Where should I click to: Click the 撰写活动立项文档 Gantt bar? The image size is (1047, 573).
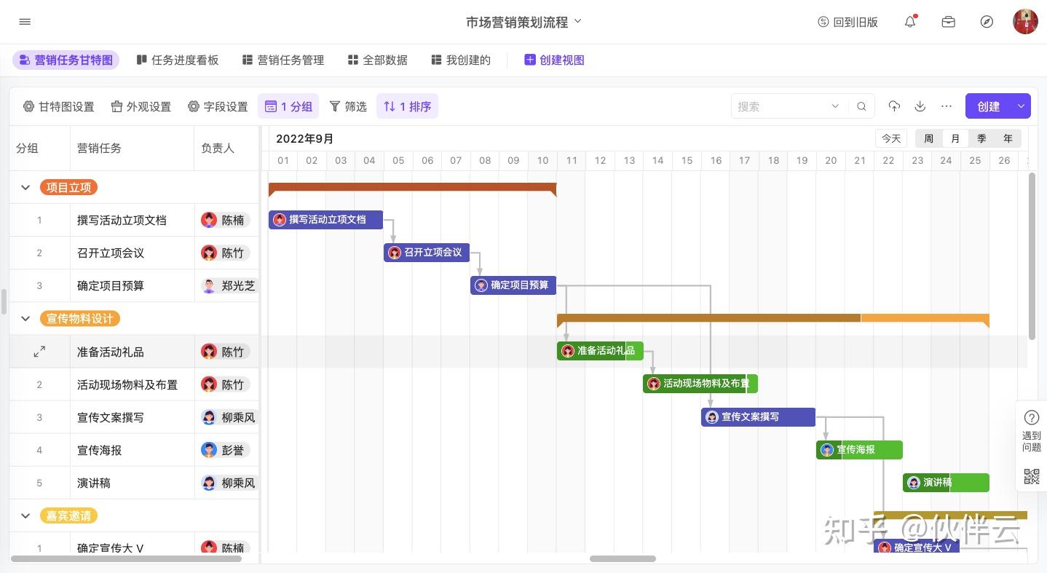[x=325, y=219]
